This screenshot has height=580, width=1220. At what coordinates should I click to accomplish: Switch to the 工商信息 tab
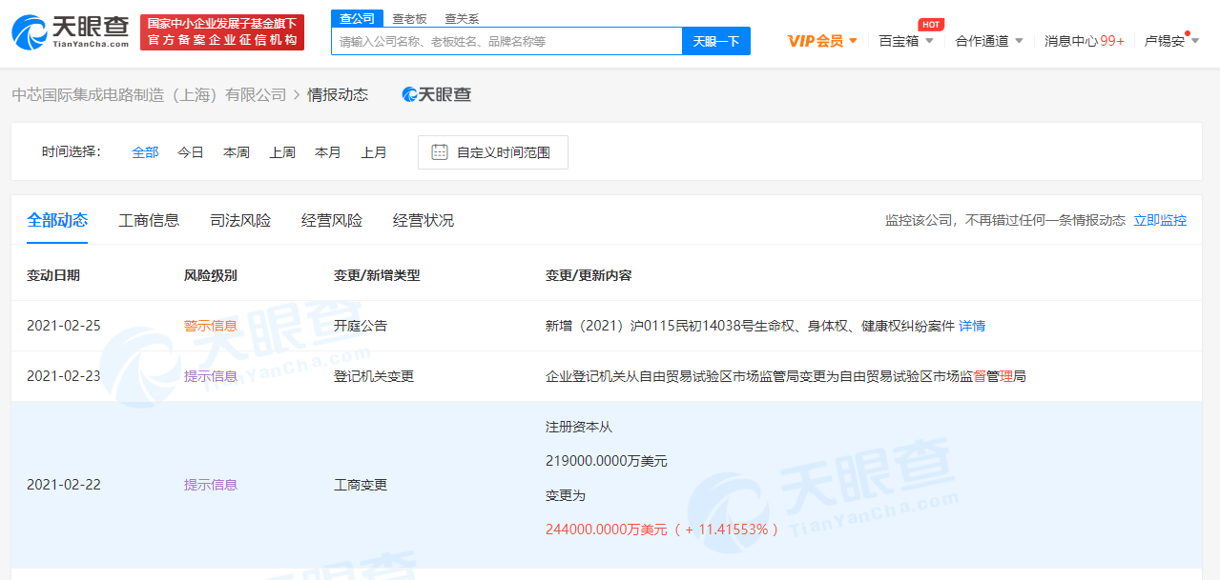[149, 220]
